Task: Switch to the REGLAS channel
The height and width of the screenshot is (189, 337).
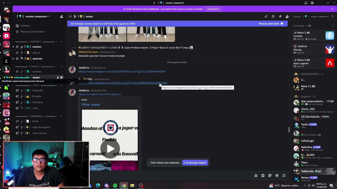Action: coord(39,53)
